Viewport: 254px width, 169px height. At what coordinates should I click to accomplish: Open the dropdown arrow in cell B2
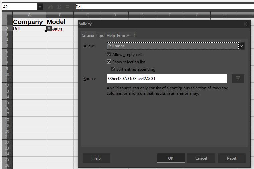[x=49, y=29]
